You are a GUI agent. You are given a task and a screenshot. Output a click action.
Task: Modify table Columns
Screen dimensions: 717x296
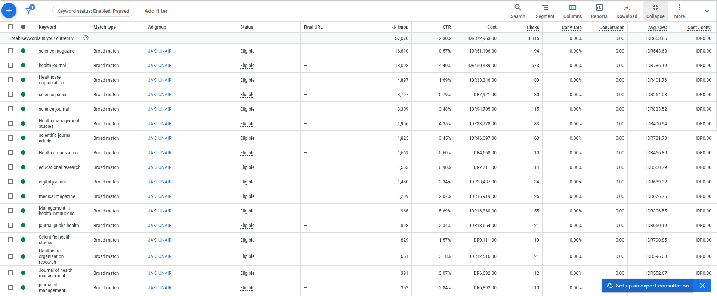pyautogui.click(x=572, y=11)
